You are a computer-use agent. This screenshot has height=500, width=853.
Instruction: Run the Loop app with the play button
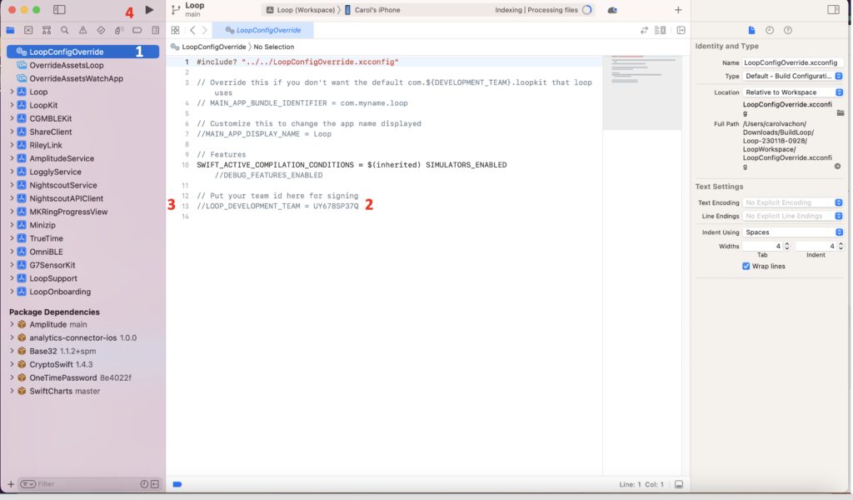click(x=148, y=10)
